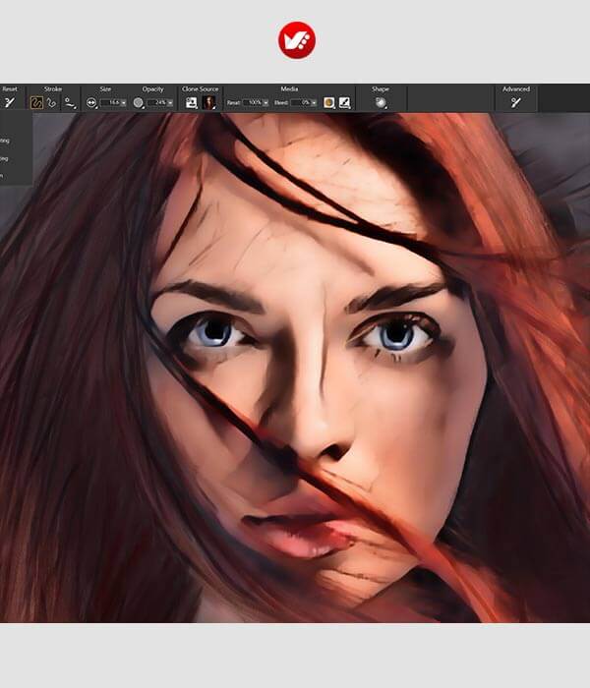
Task: Open the Opacity slider dropdown arrow
Action: coord(170,103)
